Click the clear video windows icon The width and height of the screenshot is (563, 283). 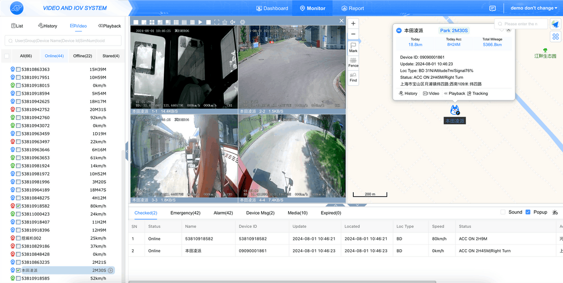tap(225, 22)
